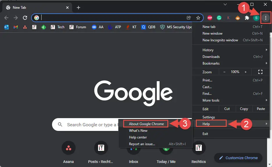This screenshot has width=272, height=167.
Task: Open the Forum bookmark
Action: (x=78, y=27)
